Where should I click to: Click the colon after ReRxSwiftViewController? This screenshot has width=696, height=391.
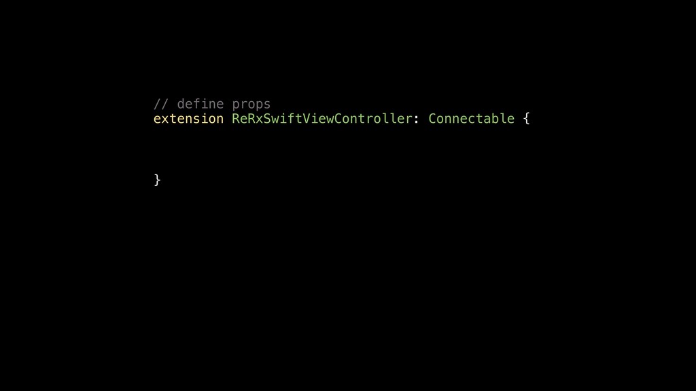point(417,119)
